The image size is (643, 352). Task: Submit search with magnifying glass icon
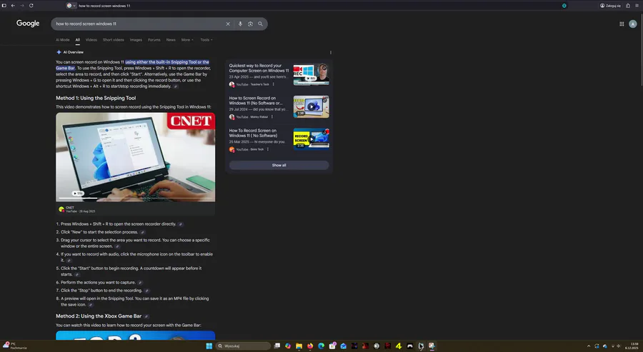[260, 24]
